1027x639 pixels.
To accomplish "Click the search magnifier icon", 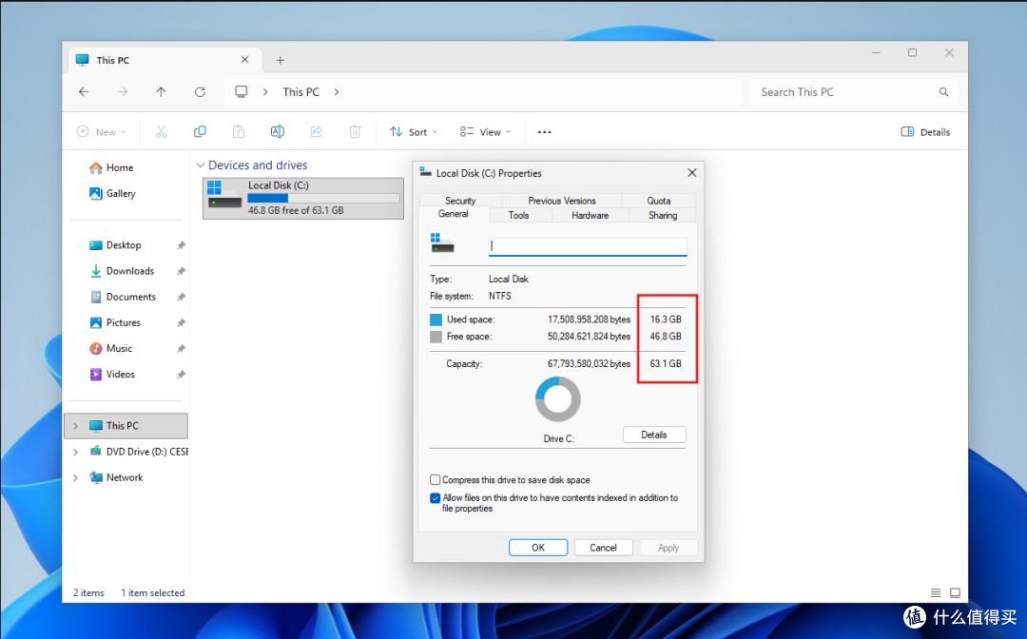I will (943, 91).
